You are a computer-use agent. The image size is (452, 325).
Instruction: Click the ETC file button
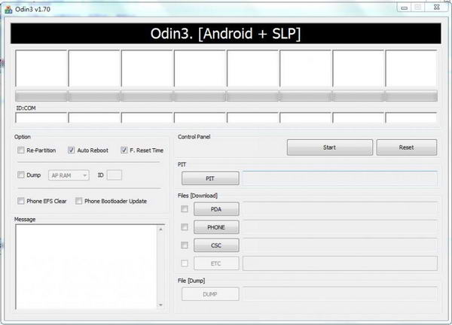click(x=216, y=263)
